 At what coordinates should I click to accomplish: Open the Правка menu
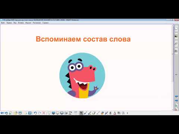click(9, 23)
